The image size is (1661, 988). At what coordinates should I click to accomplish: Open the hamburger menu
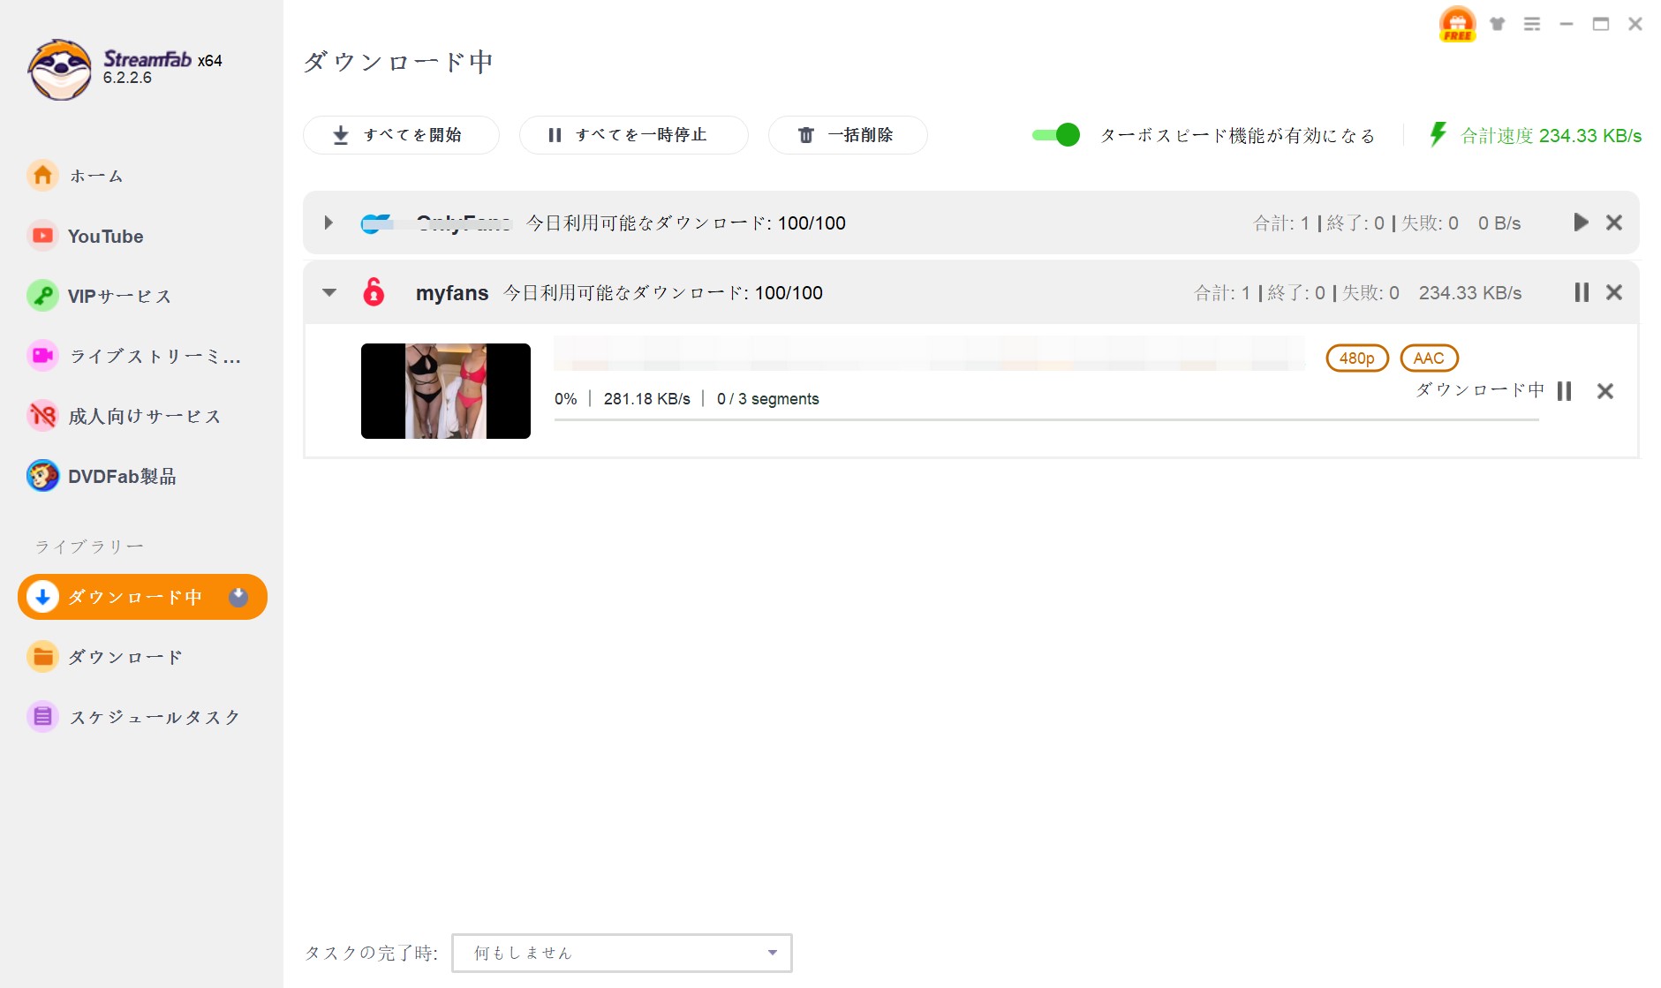pyautogui.click(x=1532, y=24)
